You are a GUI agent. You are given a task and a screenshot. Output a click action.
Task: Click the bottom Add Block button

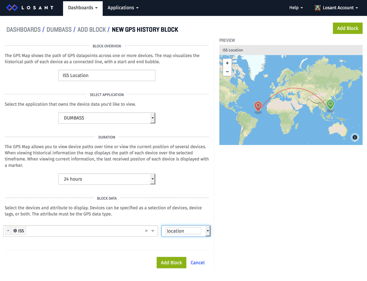tap(171, 263)
